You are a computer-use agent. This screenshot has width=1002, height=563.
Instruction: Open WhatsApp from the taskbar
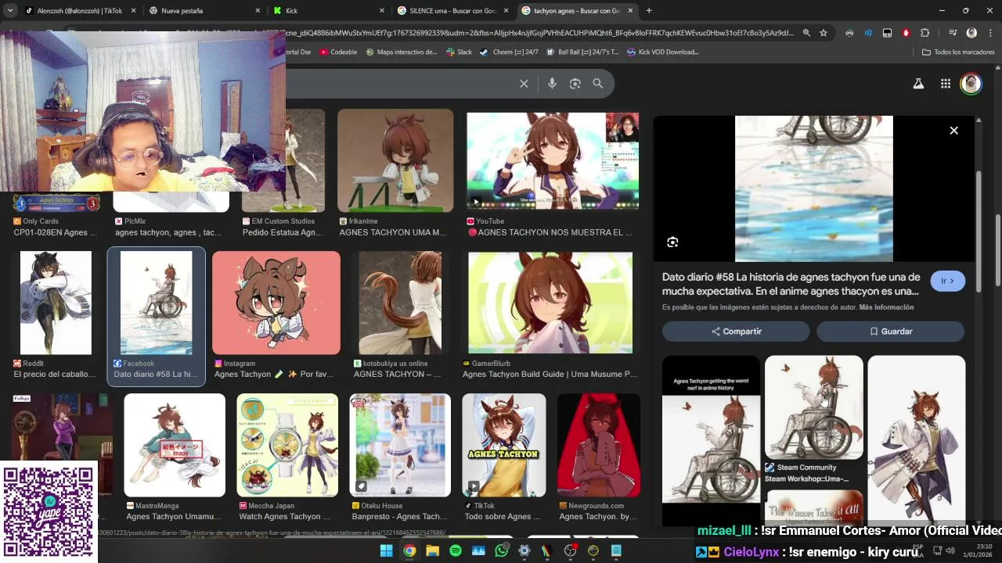502,550
